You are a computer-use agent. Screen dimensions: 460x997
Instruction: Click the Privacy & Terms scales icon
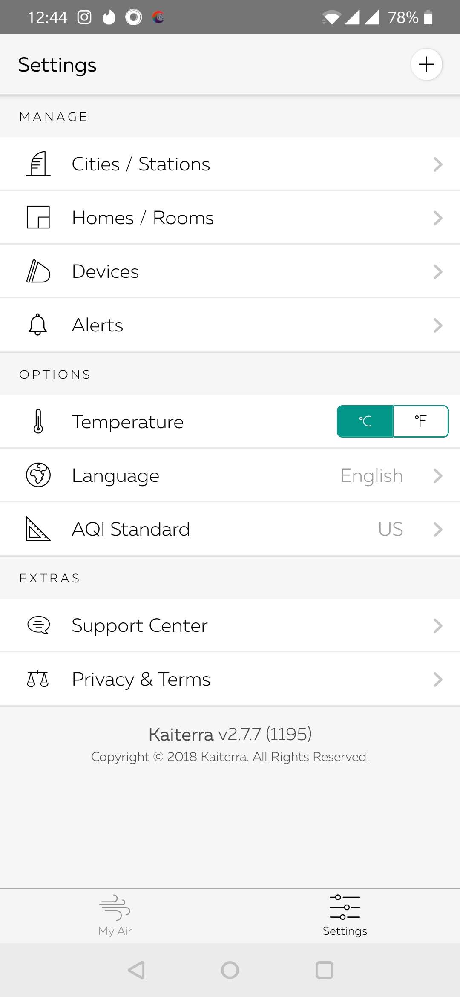pyautogui.click(x=38, y=679)
